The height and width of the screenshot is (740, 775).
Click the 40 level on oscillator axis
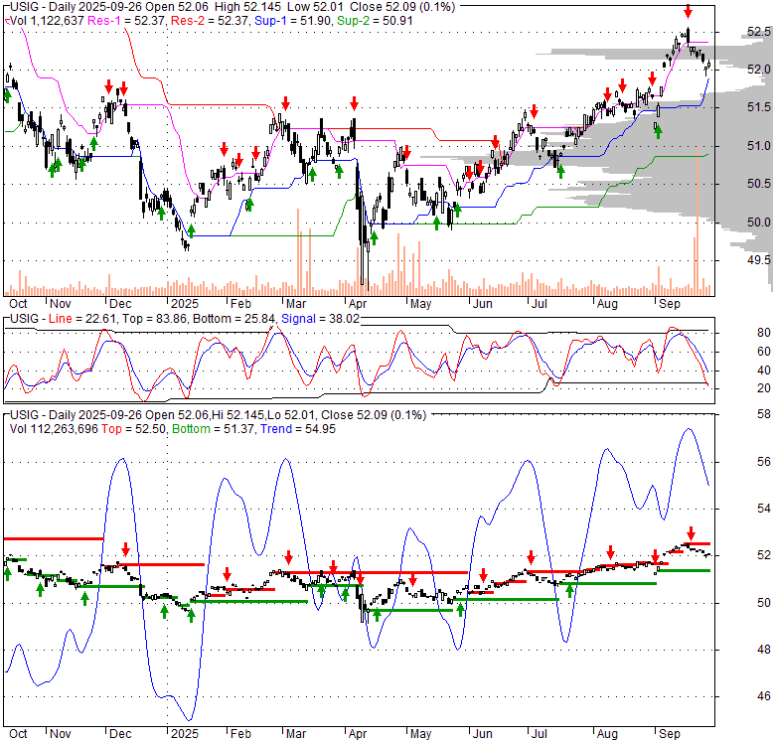[x=764, y=370]
